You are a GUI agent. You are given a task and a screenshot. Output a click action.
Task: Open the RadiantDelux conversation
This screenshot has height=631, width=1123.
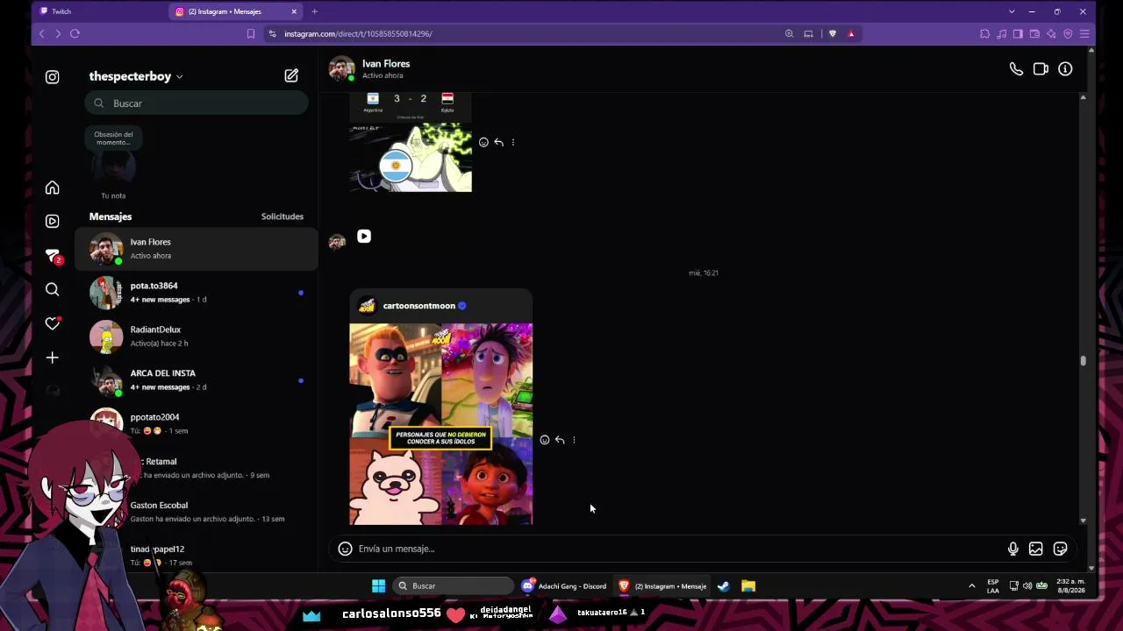[196, 337]
